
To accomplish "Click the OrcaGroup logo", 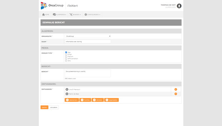I will 52,6.
